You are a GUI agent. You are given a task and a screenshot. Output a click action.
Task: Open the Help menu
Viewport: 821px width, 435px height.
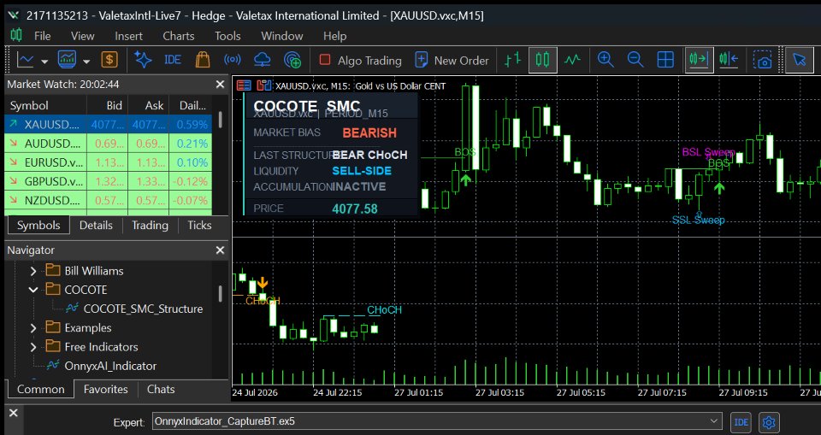coord(334,36)
